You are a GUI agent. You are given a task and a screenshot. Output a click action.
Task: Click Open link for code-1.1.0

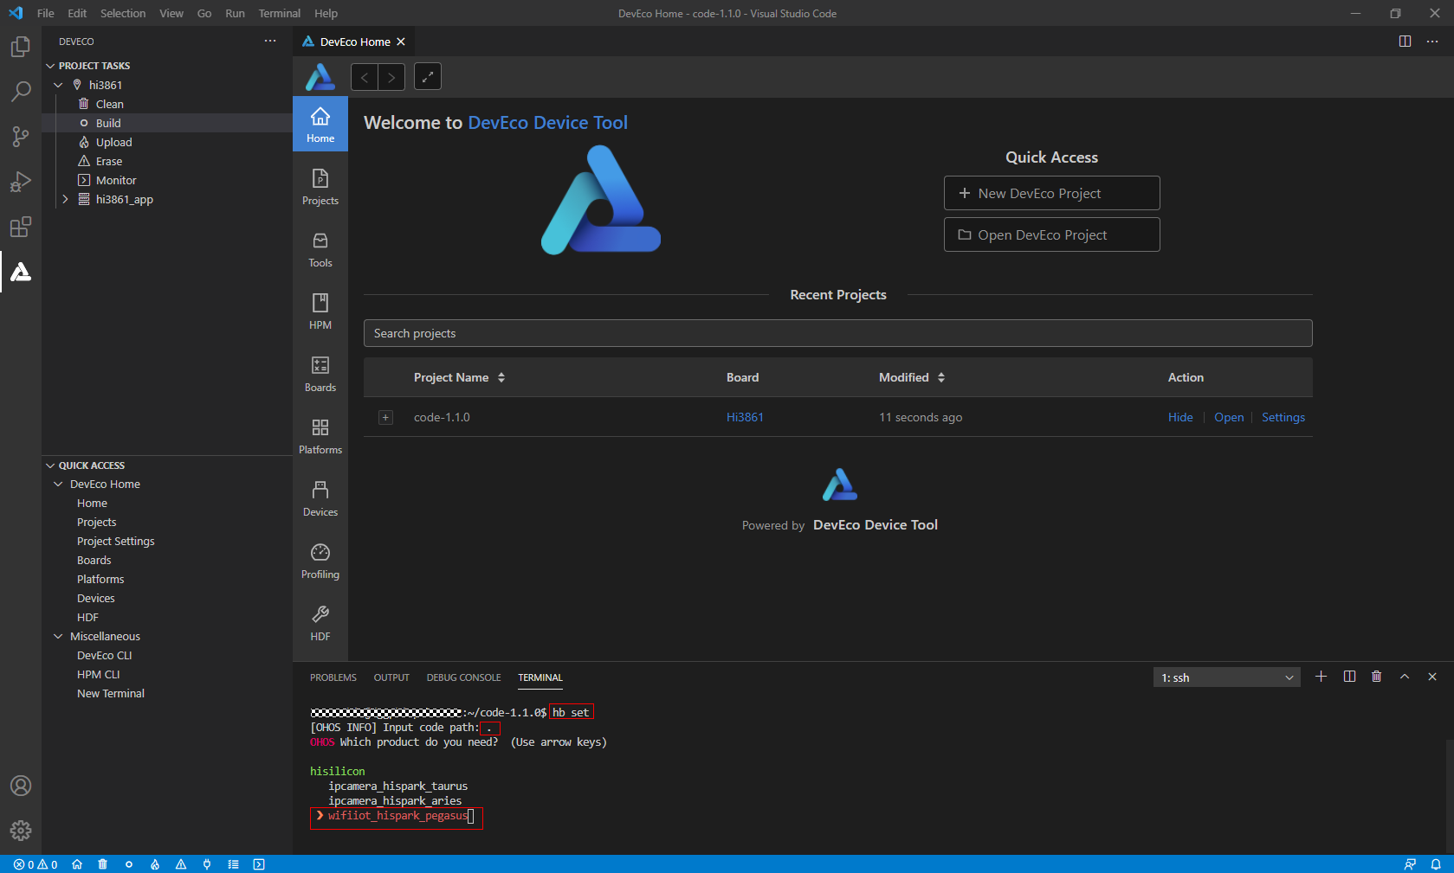coord(1229,417)
